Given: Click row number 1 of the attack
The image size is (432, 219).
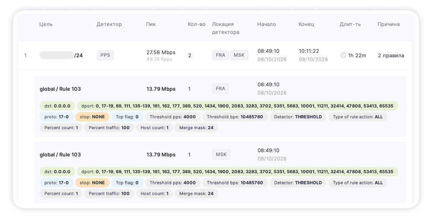Looking at the screenshot, I should [x=25, y=55].
